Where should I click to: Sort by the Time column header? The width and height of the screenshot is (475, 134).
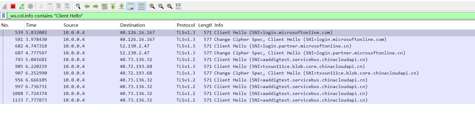[x=43, y=25]
